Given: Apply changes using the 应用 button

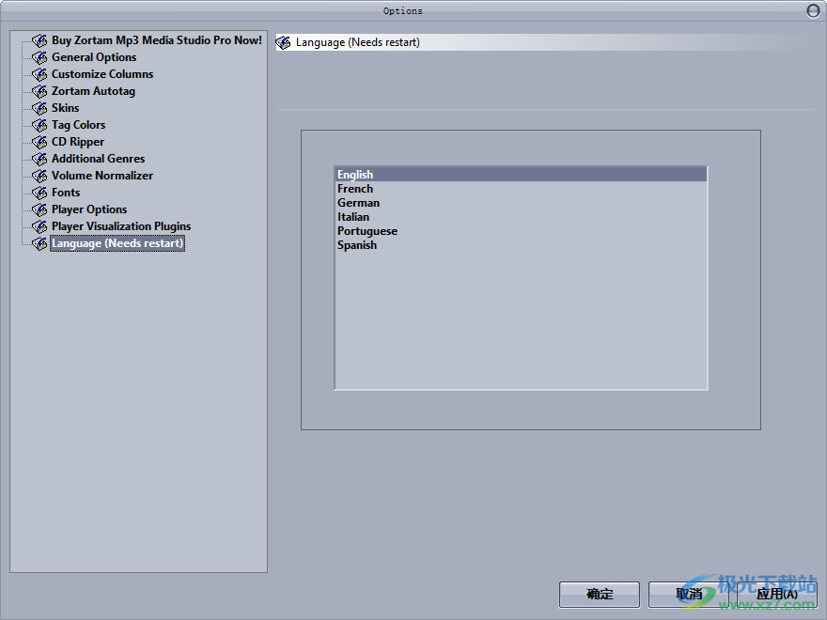Looking at the screenshot, I should tap(777, 595).
